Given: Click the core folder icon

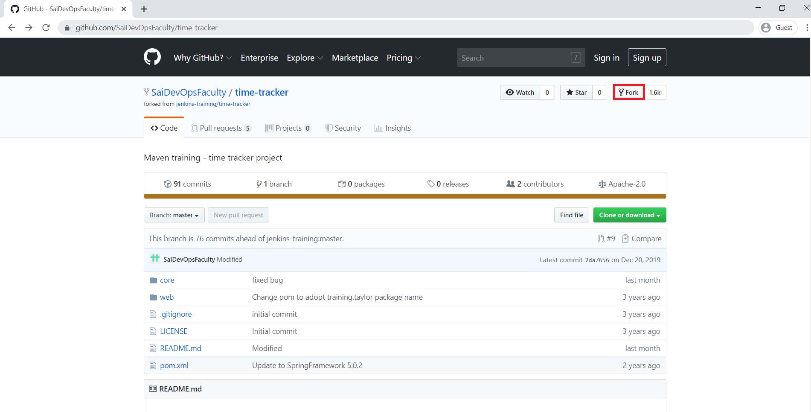Looking at the screenshot, I should (x=153, y=280).
